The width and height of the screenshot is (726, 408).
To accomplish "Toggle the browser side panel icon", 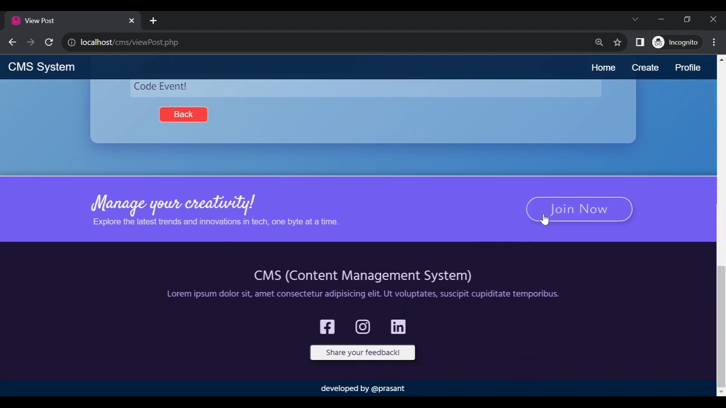I will click(x=640, y=42).
